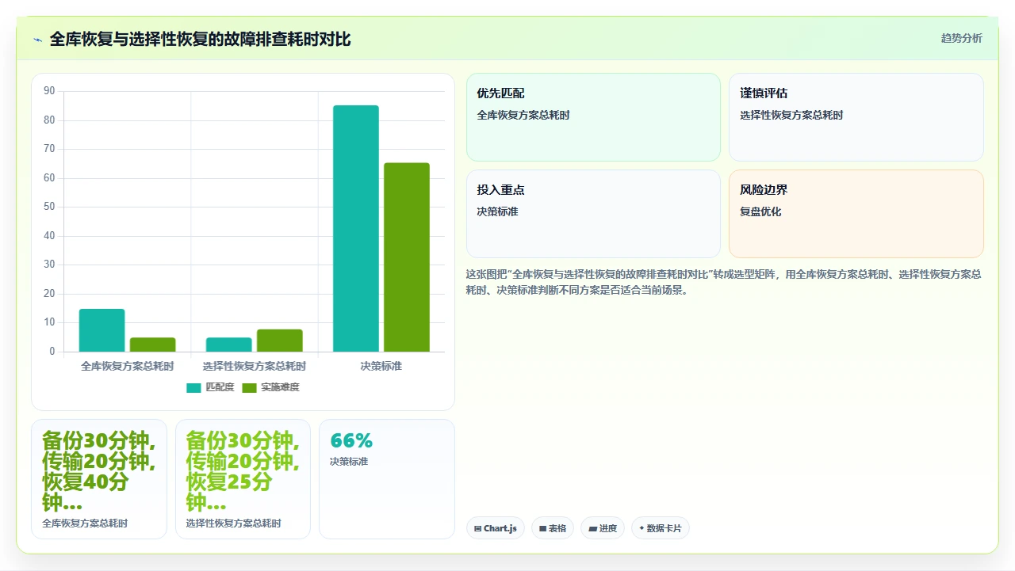Image resolution: width=1015 pixels, height=571 pixels.
Task: Click the 数据卡片 chip icon
Action: 642,528
